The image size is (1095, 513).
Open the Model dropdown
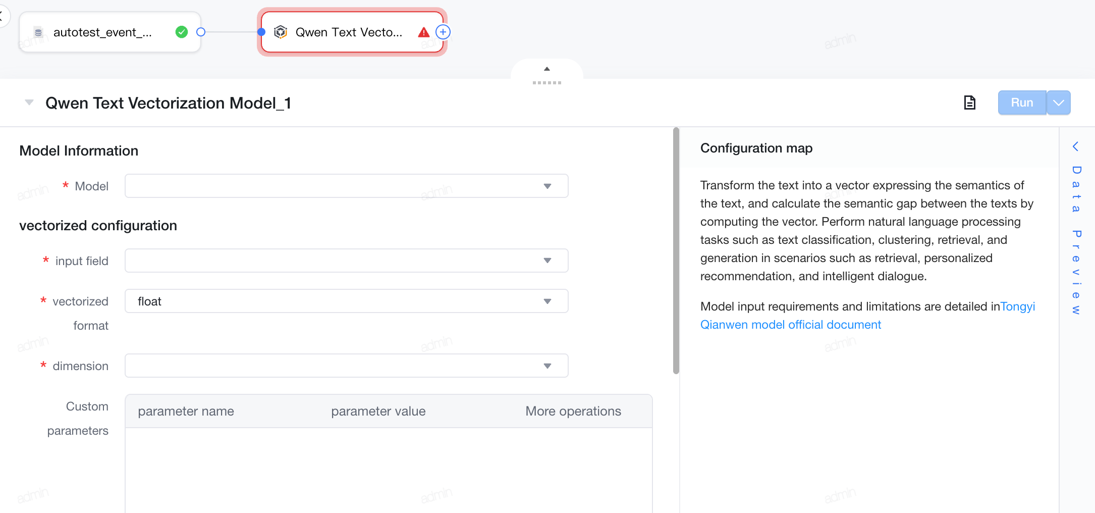pos(347,186)
